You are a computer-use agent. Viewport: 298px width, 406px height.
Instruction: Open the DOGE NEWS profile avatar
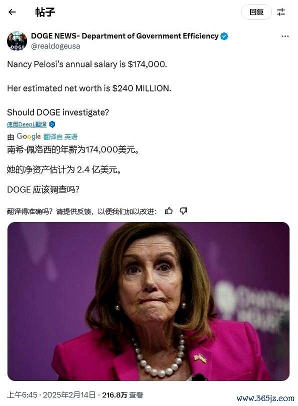(x=17, y=41)
